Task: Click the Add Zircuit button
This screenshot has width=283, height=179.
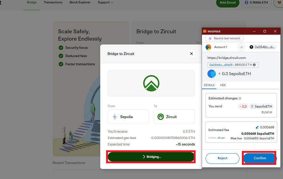Action: coord(228,3)
